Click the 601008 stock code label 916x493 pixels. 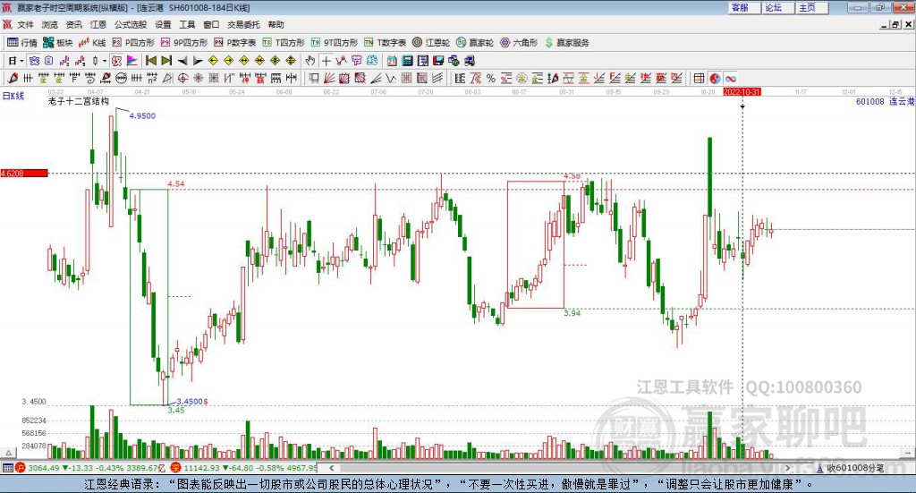pos(869,102)
